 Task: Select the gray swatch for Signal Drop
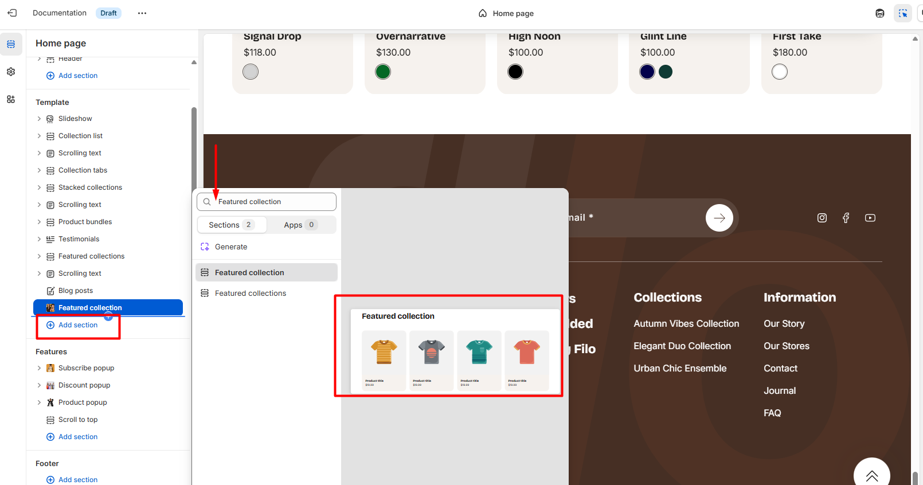click(x=251, y=72)
